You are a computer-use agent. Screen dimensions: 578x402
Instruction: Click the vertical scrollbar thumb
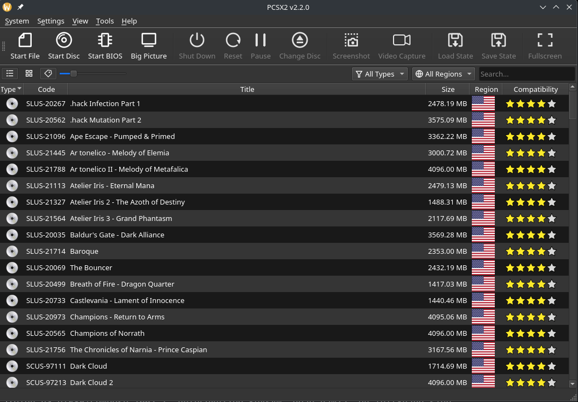(573, 105)
